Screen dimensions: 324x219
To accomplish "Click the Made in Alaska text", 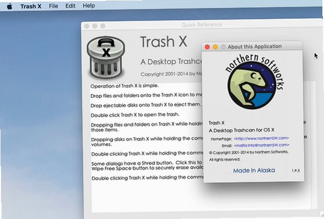I will click(x=254, y=170).
